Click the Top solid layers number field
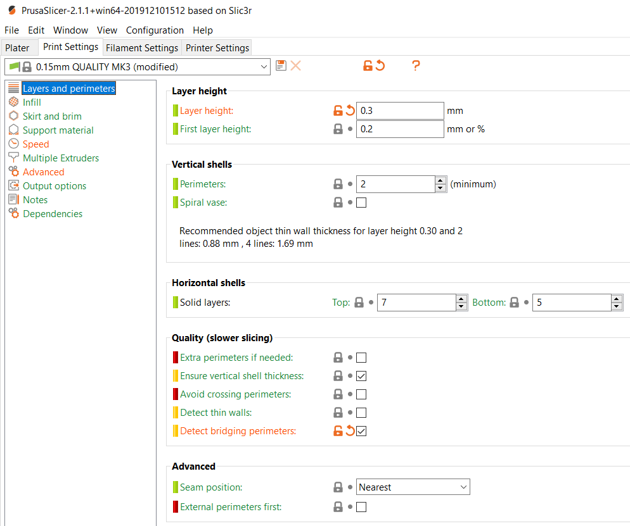 pyautogui.click(x=416, y=303)
